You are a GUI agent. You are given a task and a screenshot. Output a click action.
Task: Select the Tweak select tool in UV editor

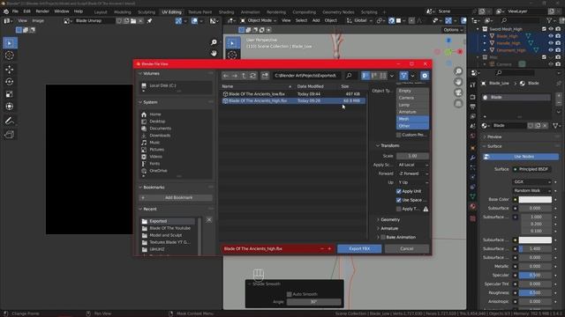[10, 43]
